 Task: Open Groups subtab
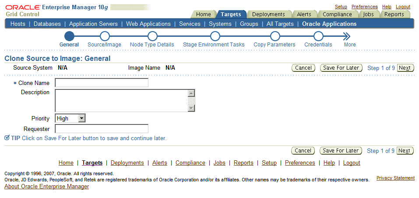[x=249, y=24]
